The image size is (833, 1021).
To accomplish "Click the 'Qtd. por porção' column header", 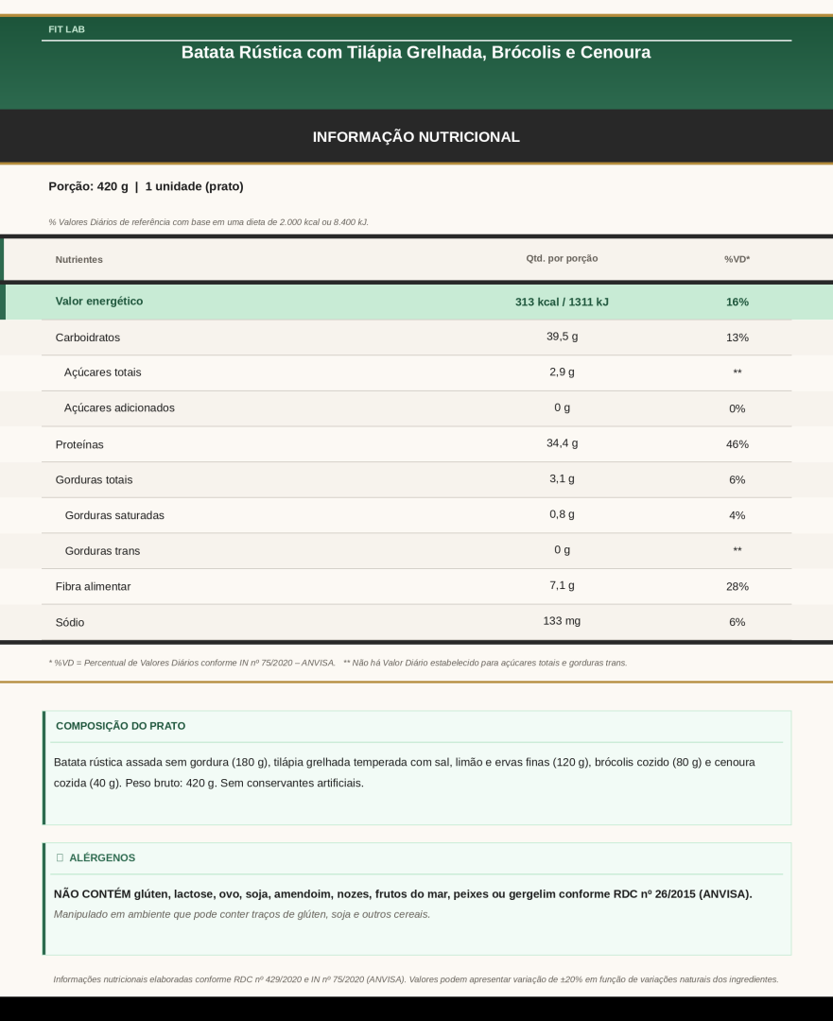I will (562, 258).
